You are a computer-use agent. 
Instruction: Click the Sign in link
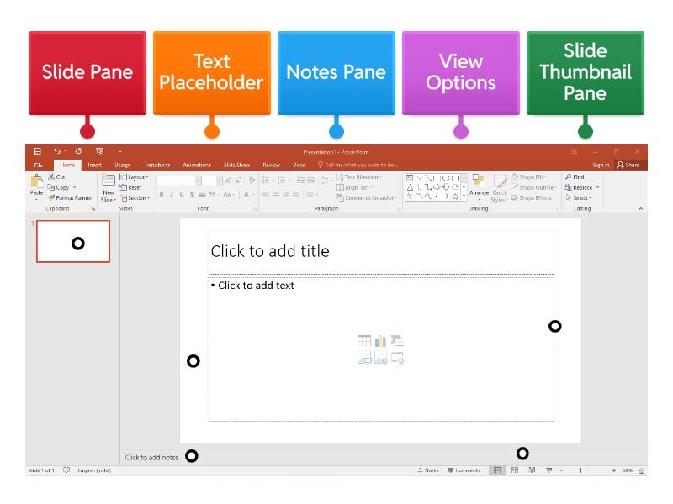point(601,165)
